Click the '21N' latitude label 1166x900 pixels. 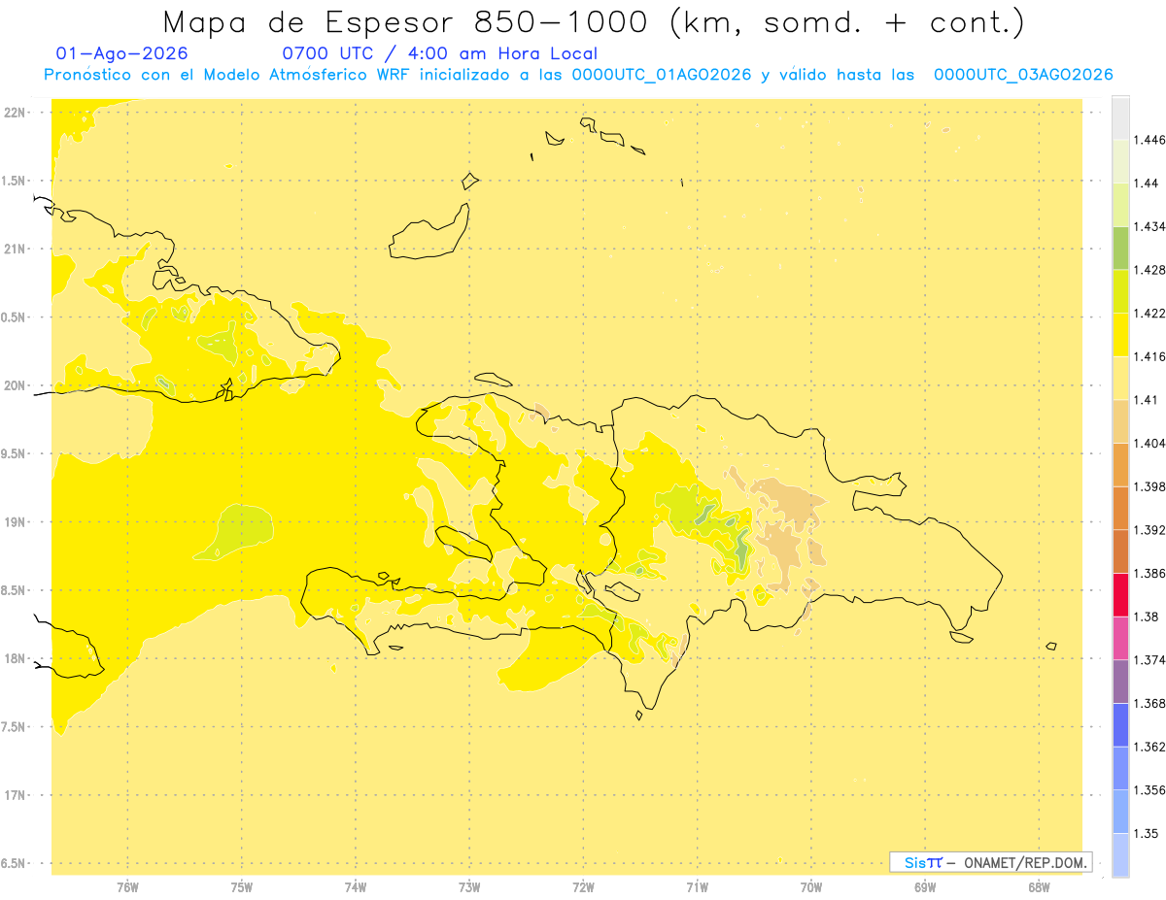(x=16, y=250)
